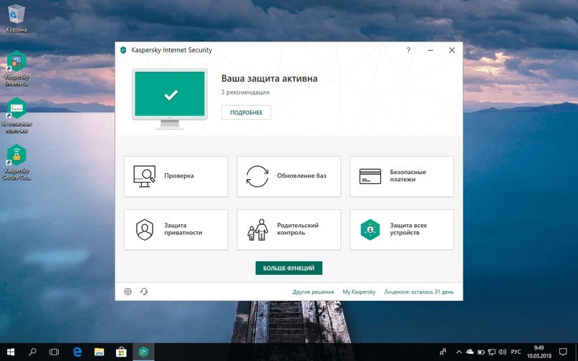
Task: Open Kaspersky settings gear icon
Action: pos(128,292)
